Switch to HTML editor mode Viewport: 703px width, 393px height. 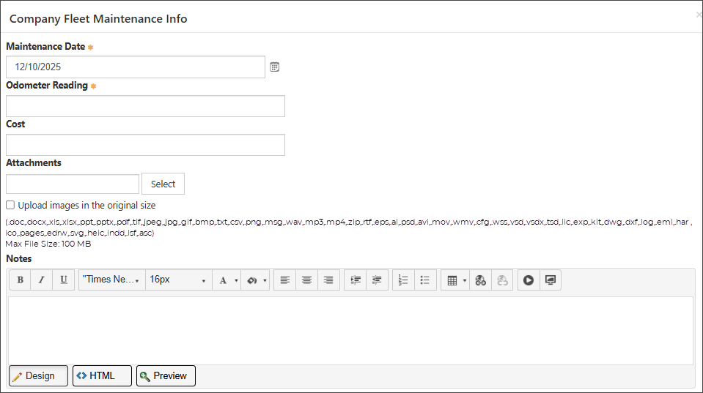click(102, 375)
